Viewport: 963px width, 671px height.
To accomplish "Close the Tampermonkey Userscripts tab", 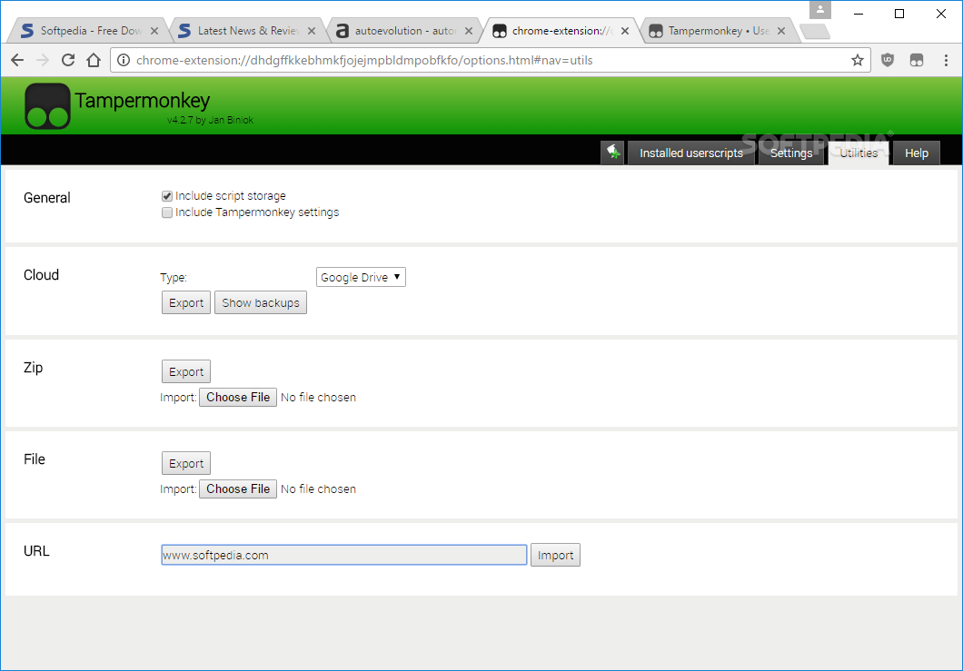I will [781, 31].
